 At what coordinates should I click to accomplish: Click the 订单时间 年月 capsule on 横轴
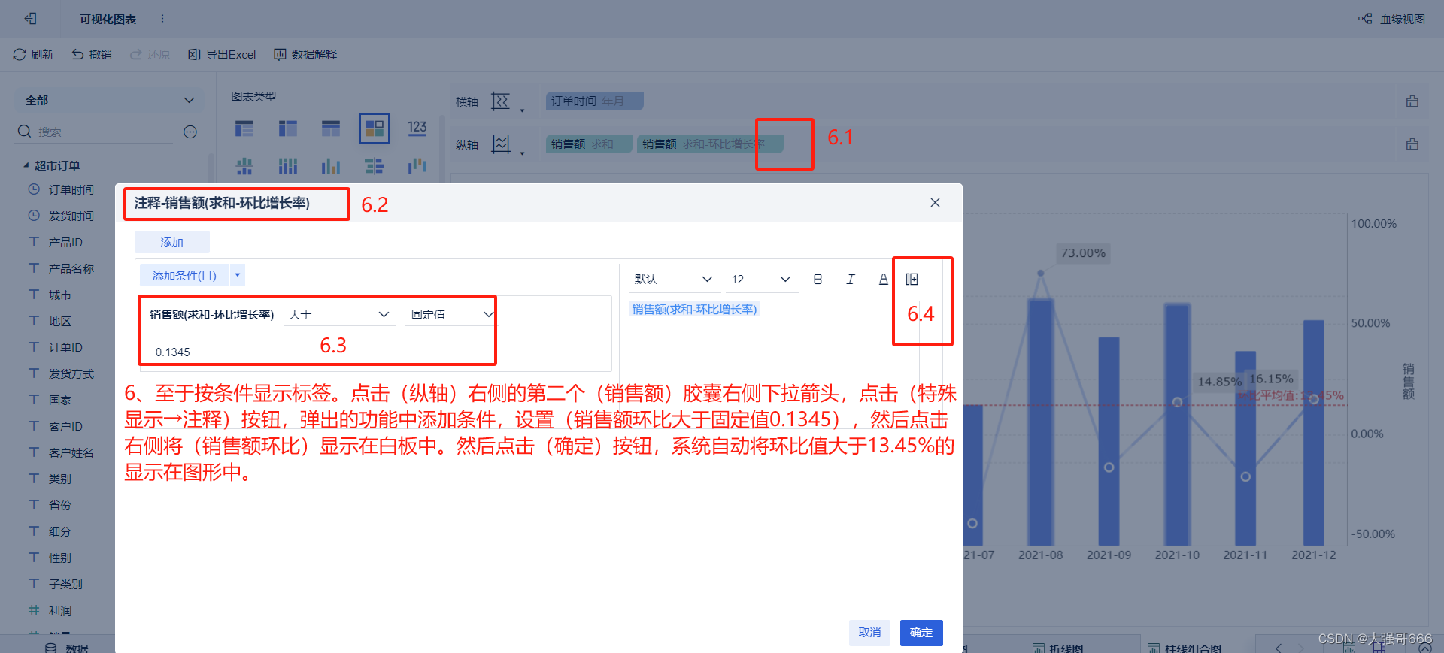pyautogui.click(x=594, y=101)
